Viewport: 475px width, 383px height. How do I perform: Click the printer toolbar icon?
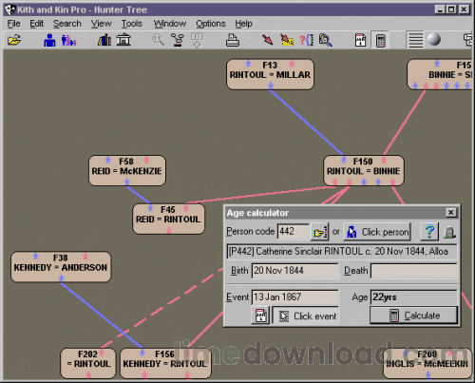pyautogui.click(x=233, y=40)
